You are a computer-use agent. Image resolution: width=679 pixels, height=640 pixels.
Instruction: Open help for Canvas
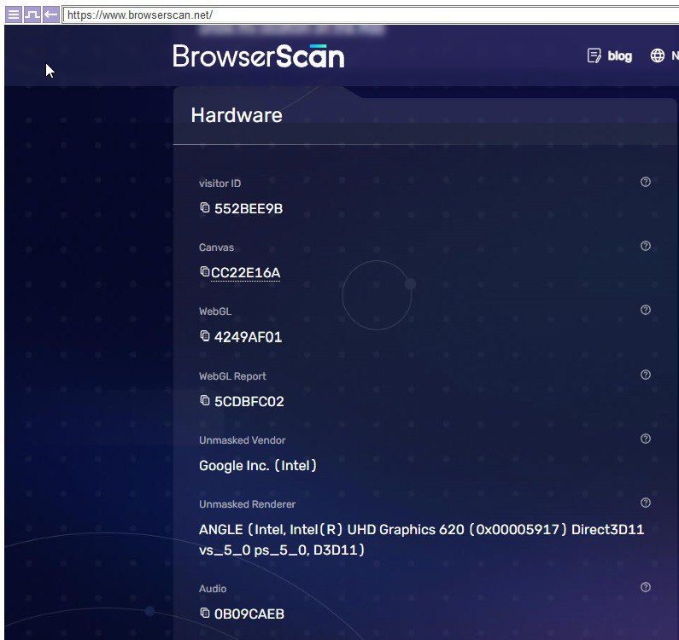(646, 246)
